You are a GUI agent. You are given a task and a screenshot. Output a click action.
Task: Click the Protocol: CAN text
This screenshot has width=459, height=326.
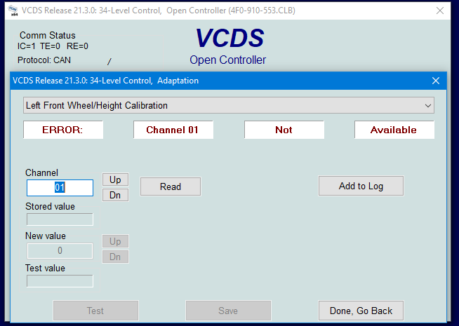pyautogui.click(x=44, y=60)
